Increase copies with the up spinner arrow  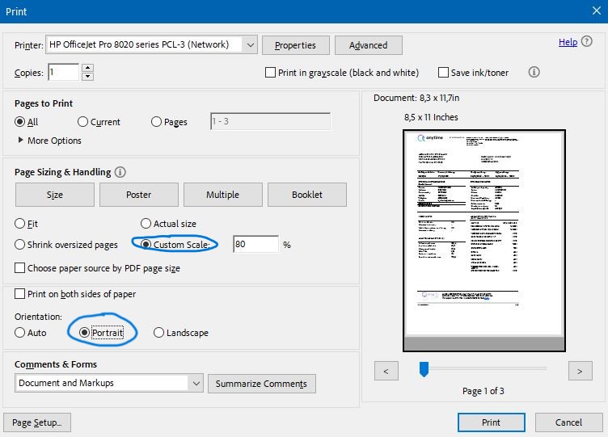(x=87, y=68)
